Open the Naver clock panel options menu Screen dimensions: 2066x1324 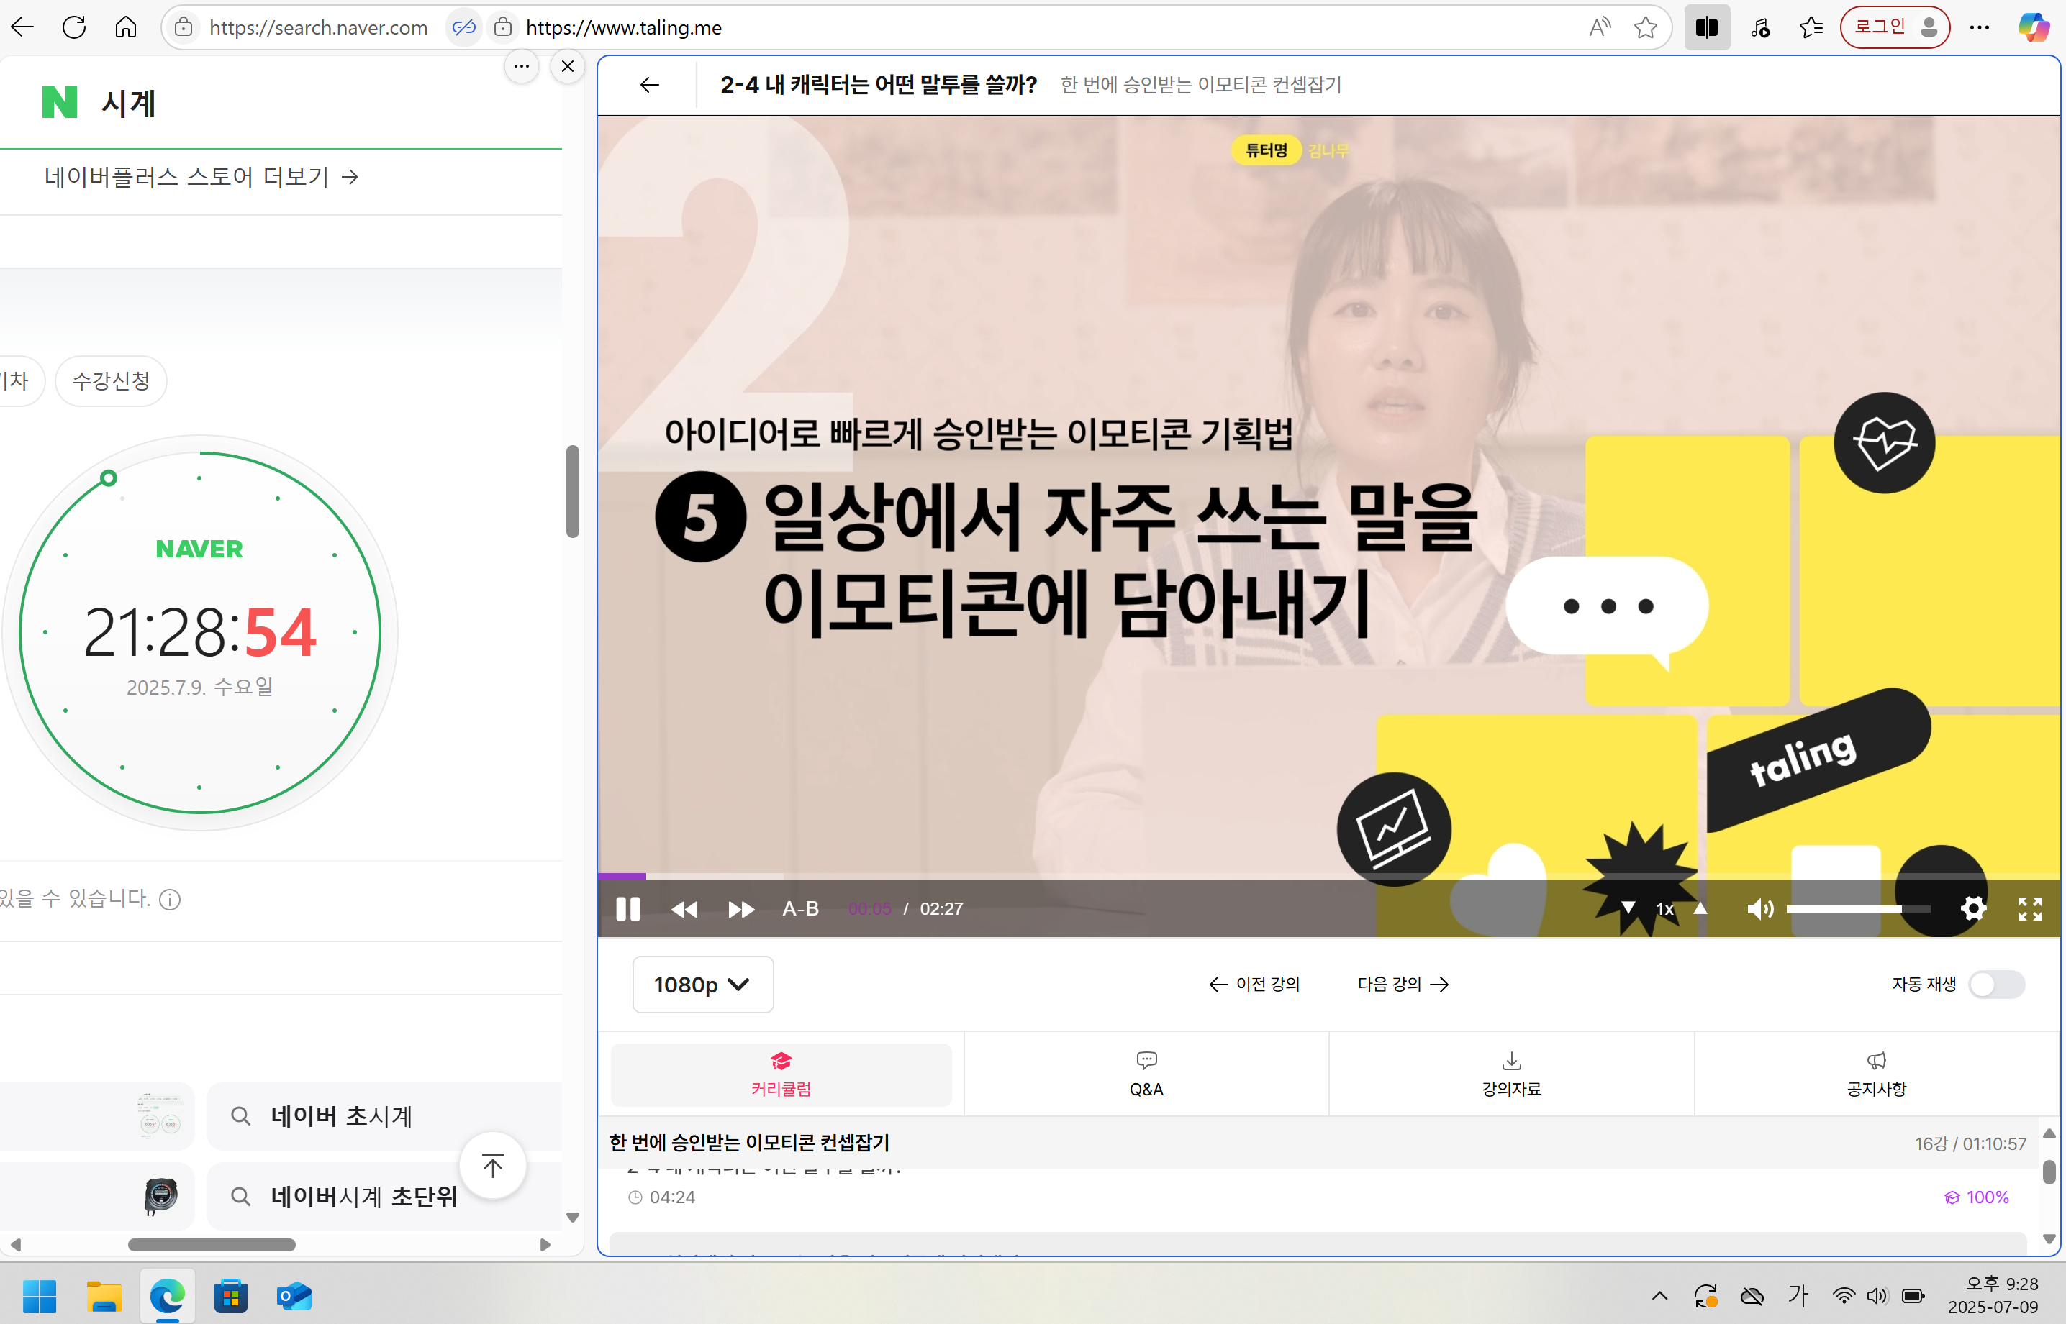pyautogui.click(x=521, y=66)
